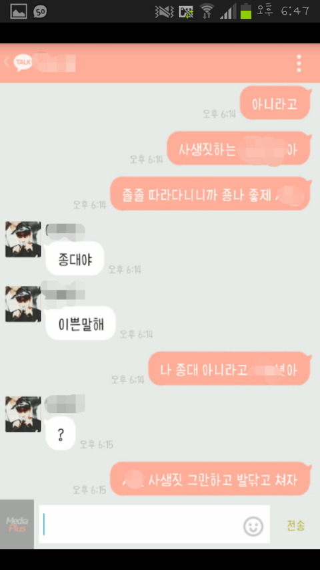Image resolution: width=320 pixels, height=570 pixels.
Task: Open profile photo next to 이쁜말해 message
Action: click(x=23, y=304)
